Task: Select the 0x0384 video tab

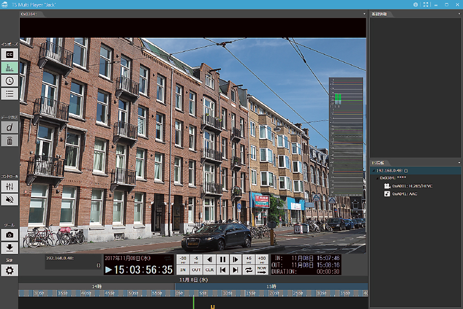Action: pos(27,14)
